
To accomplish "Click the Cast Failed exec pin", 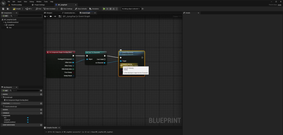I will (x=105, y=59).
